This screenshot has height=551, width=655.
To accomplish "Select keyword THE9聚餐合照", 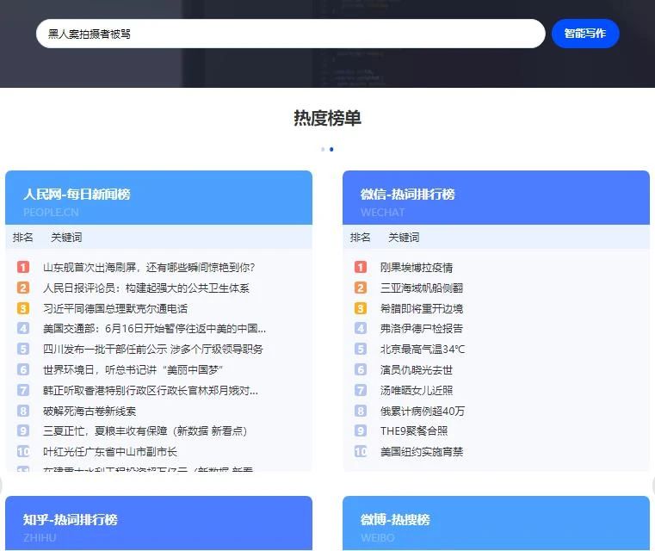I will (x=414, y=431).
